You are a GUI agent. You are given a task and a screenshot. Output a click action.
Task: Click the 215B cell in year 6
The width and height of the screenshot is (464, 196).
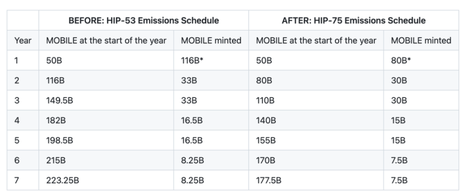106,160
